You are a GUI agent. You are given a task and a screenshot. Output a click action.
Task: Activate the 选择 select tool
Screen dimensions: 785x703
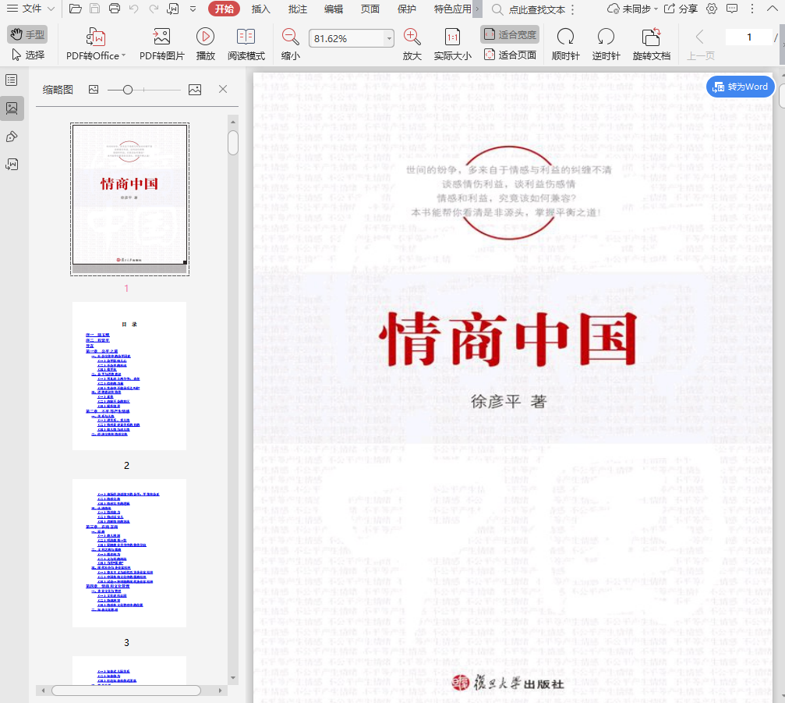(29, 55)
